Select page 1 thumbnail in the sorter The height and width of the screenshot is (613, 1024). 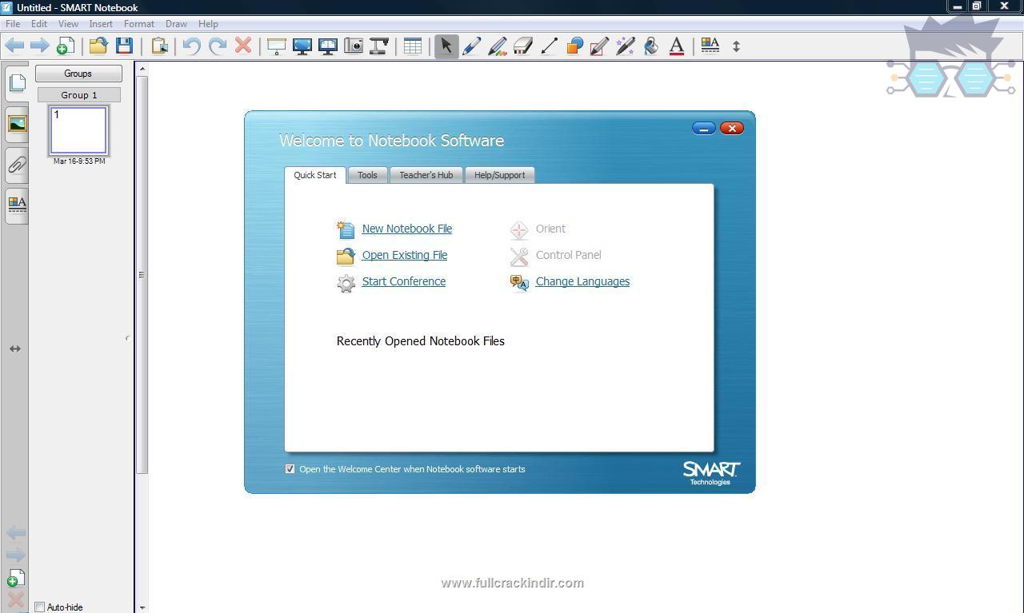78,130
